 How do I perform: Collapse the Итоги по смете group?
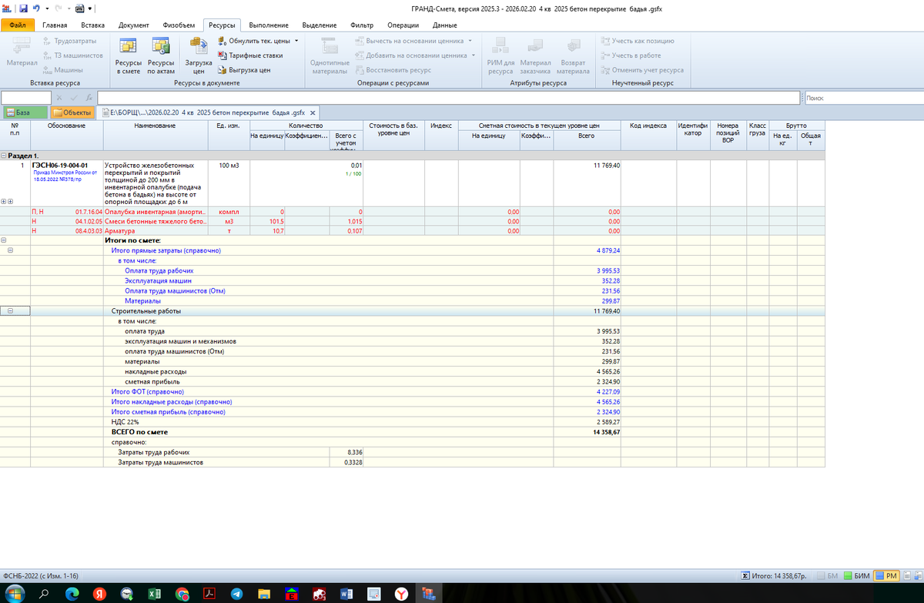4,241
